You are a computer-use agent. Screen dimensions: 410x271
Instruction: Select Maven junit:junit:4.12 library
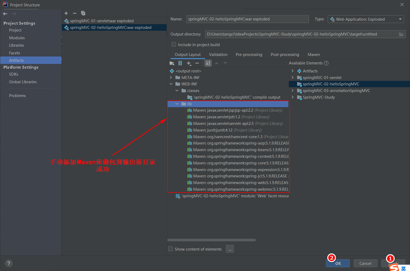(225, 130)
